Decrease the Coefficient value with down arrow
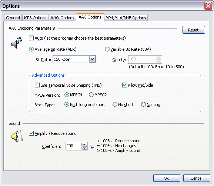Image resolution: width=214 pixels, height=186 pixels. tap(84, 148)
